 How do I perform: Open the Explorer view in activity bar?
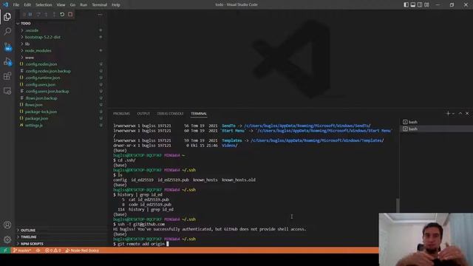(7, 16)
